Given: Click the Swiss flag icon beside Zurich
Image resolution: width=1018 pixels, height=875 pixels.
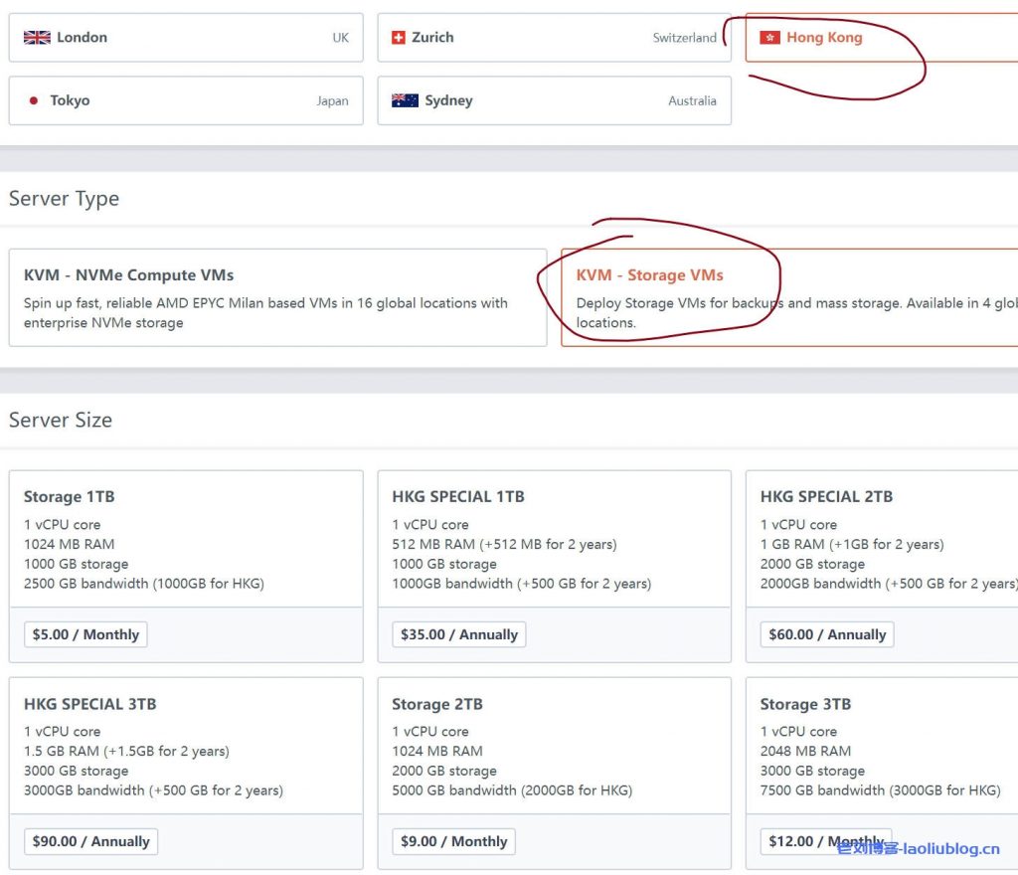Looking at the screenshot, I should point(399,38).
